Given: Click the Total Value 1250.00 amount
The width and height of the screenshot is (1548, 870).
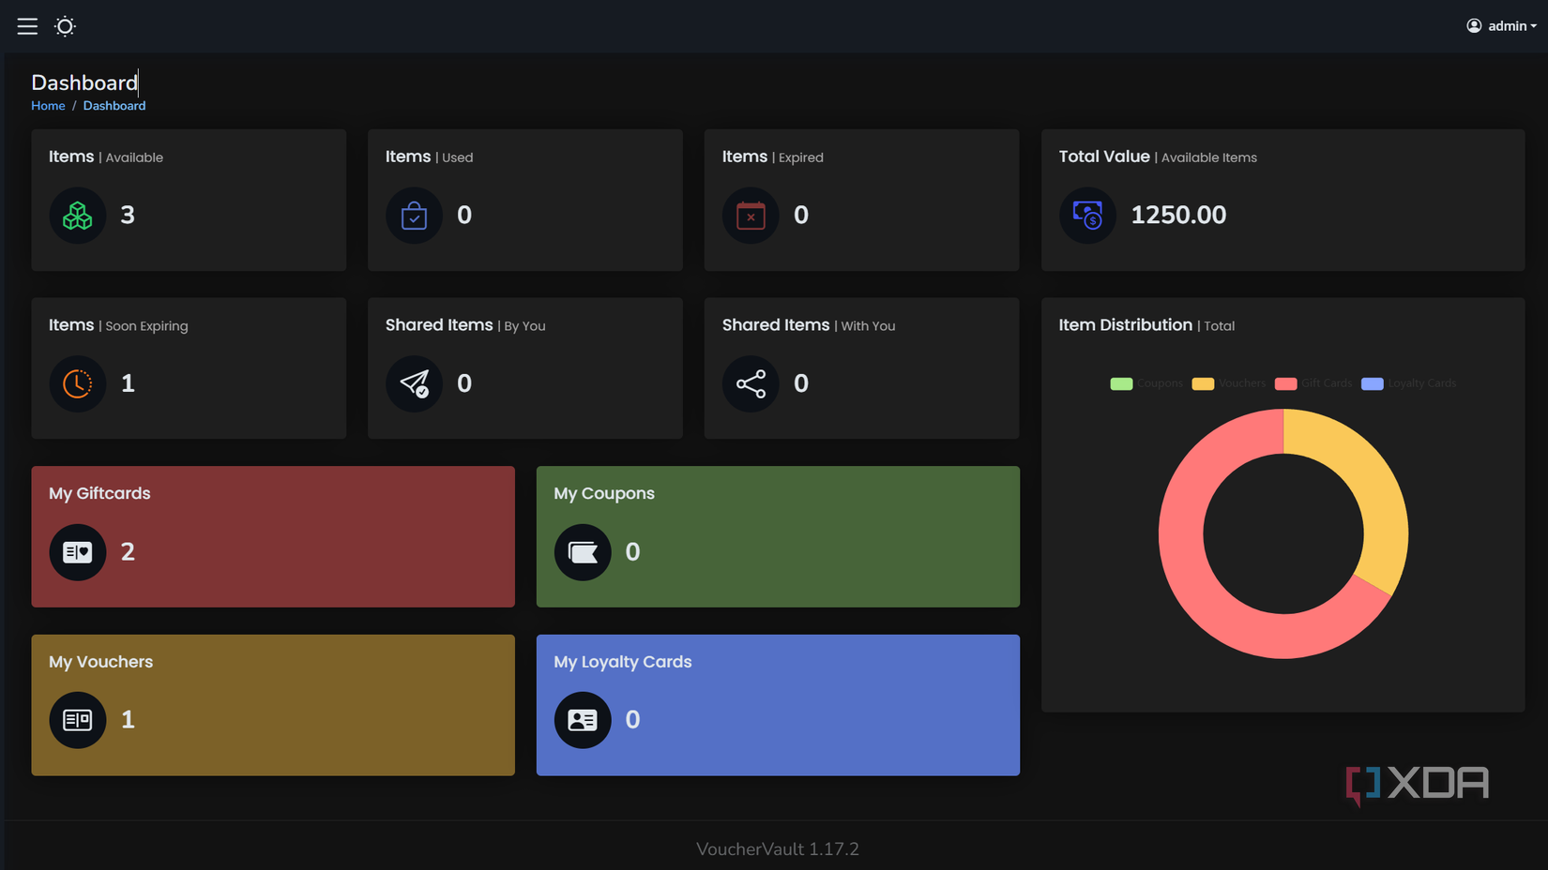Looking at the screenshot, I should pyautogui.click(x=1178, y=216).
